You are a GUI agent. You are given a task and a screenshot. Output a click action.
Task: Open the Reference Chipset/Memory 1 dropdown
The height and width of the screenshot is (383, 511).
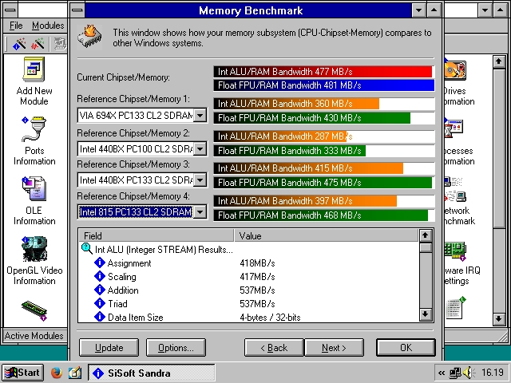tap(200, 115)
